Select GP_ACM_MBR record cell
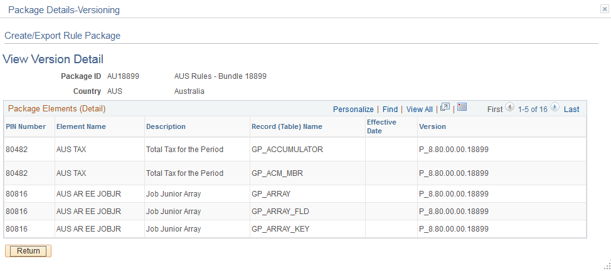The image size is (611, 271). (x=277, y=173)
